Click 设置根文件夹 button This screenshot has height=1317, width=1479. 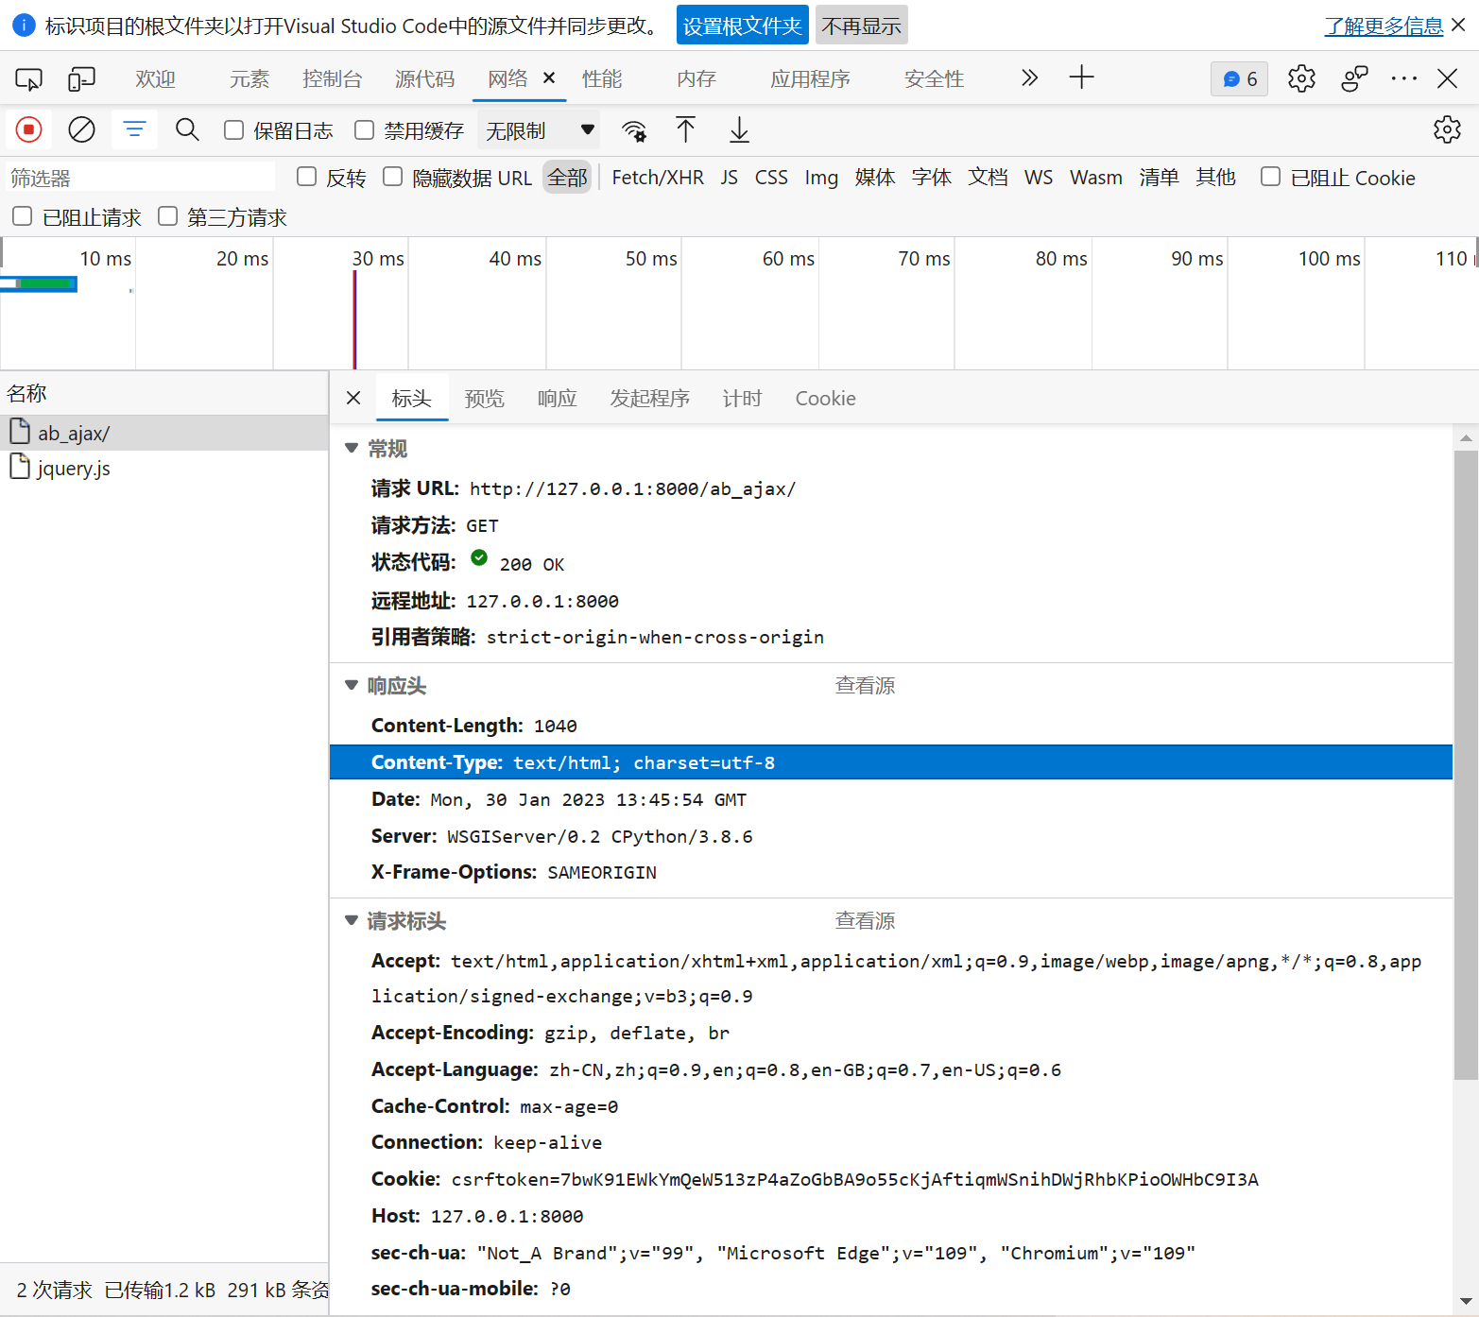[x=742, y=26]
